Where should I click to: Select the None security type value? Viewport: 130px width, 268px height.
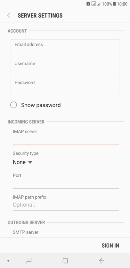coord(19,162)
